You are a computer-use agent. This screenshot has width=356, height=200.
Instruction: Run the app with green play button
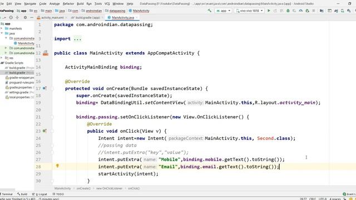(269, 11)
